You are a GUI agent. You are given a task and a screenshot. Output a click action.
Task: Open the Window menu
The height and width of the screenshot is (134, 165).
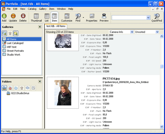(x=61, y=9)
